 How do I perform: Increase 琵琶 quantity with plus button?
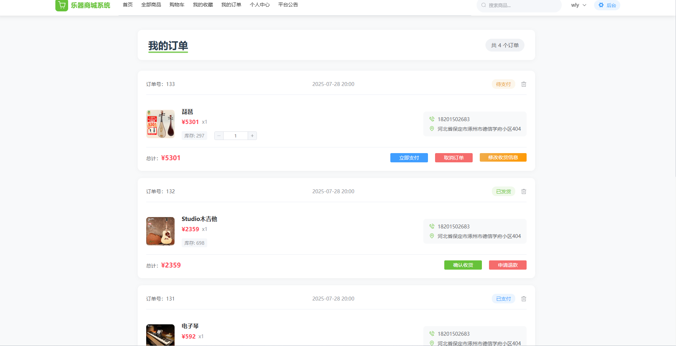[x=252, y=136]
